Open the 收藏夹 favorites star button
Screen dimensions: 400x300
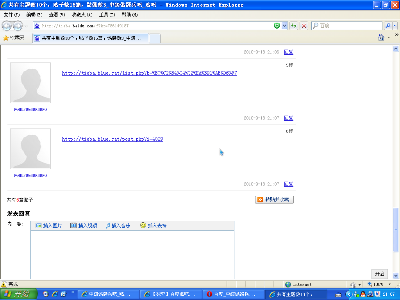pyautogui.click(x=14, y=38)
